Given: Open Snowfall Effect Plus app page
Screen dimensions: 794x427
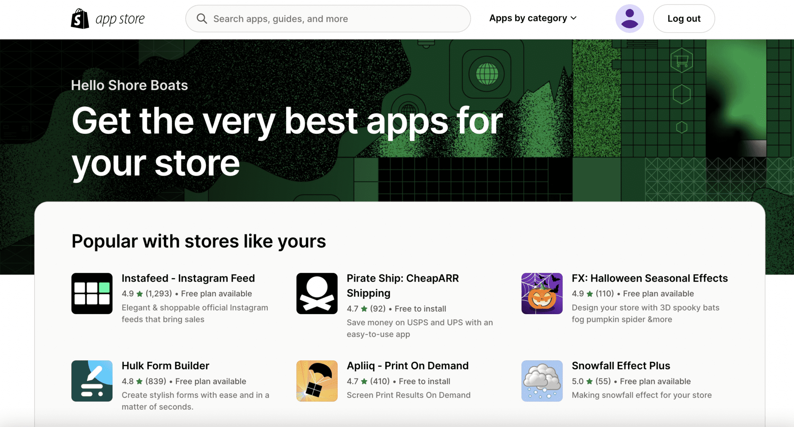Looking at the screenshot, I should click(621, 365).
